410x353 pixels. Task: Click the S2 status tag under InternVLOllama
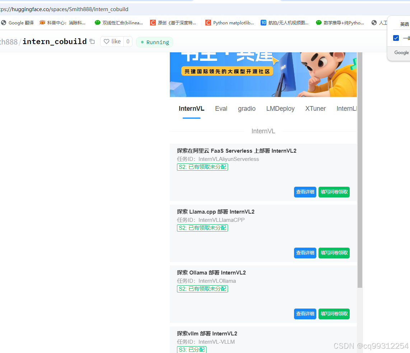[202, 288]
